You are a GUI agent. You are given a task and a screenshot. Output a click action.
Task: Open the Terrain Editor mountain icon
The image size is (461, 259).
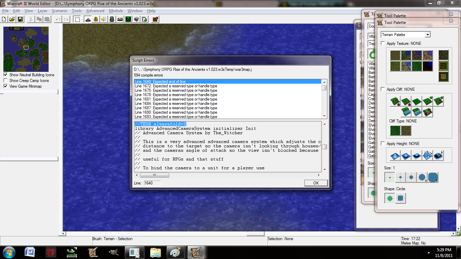[x=88, y=19]
